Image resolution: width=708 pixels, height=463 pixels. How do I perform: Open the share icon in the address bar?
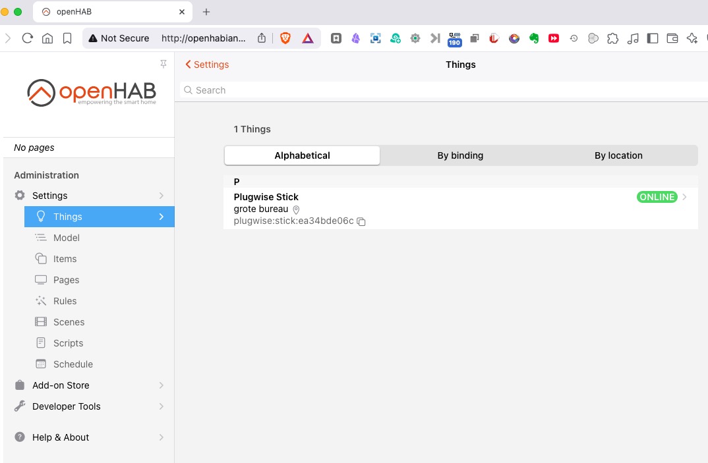[262, 38]
